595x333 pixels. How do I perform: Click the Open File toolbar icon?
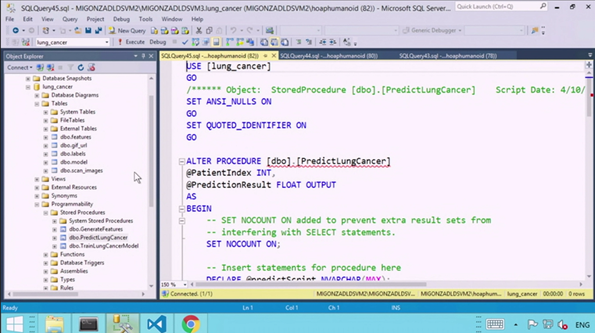[78, 30]
